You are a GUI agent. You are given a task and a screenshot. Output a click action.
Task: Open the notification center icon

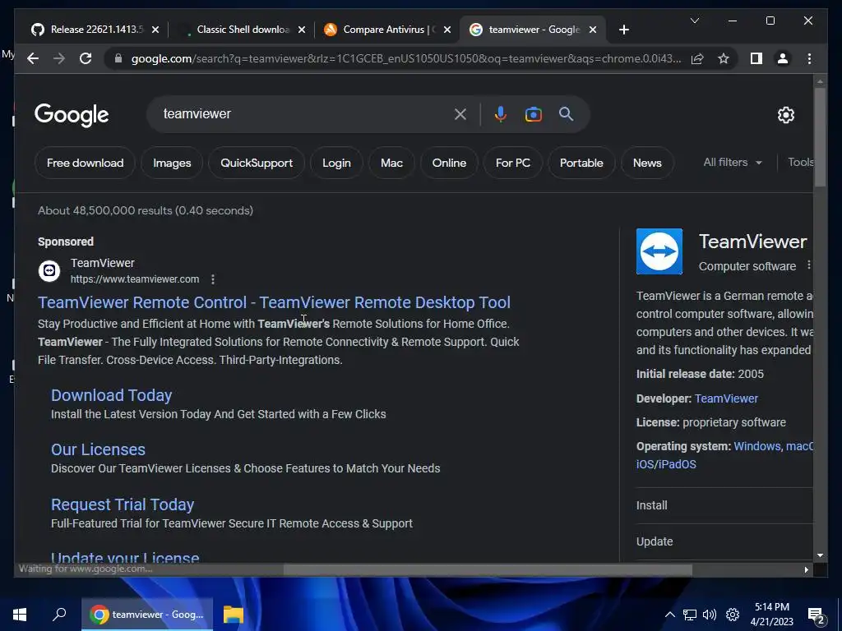click(x=817, y=615)
